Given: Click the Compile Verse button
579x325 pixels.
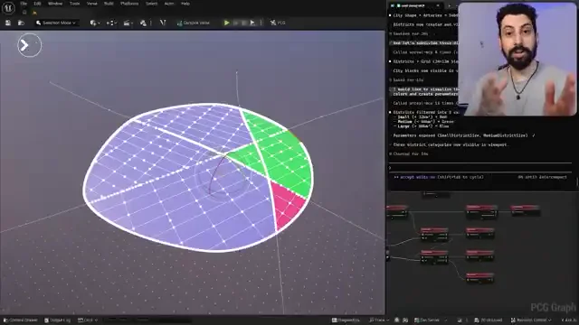Looking at the screenshot, I should (193, 23).
